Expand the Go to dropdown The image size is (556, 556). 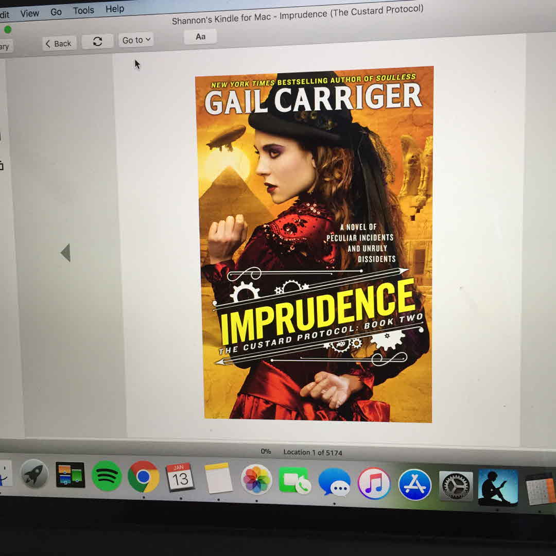coord(136,40)
